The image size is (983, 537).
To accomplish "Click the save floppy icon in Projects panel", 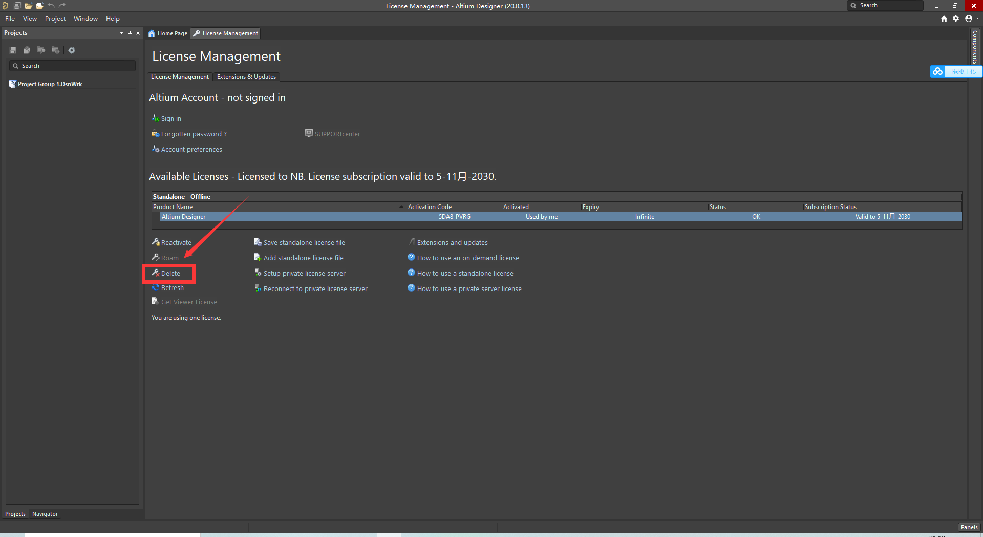I will click(x=13, y=50).
